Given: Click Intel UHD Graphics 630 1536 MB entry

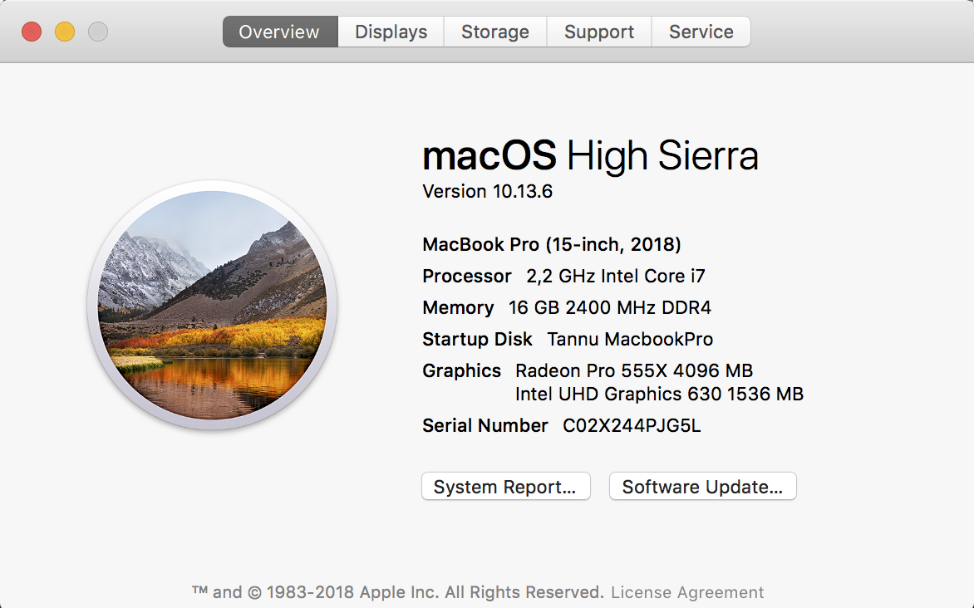Looking at the screenshot, I should (659, 395).
